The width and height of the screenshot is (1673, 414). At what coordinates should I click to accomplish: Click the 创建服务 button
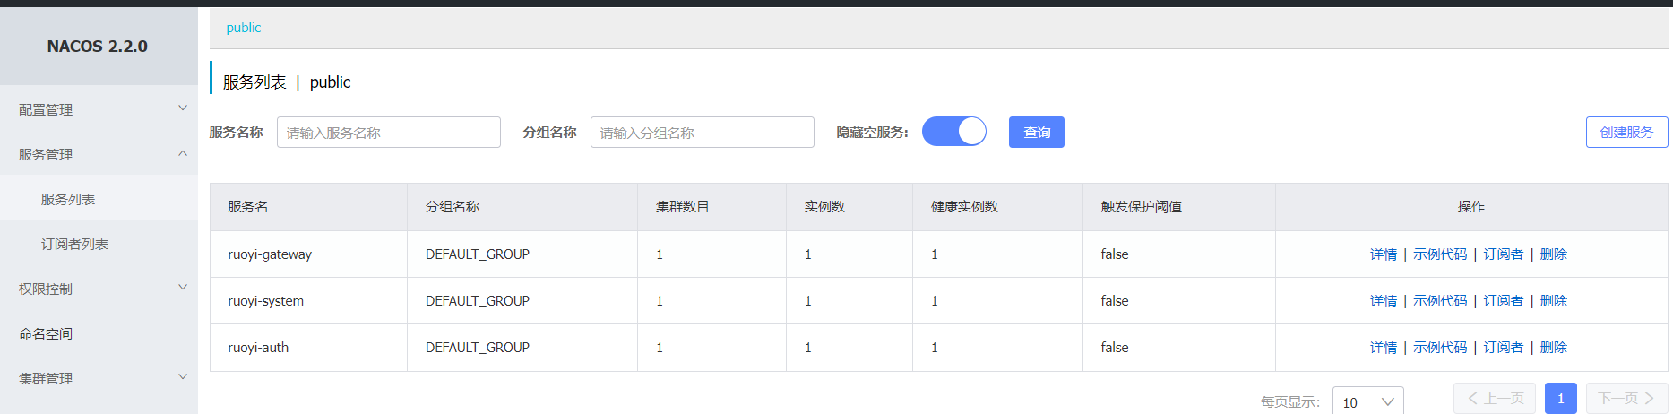click(1626, 132)
